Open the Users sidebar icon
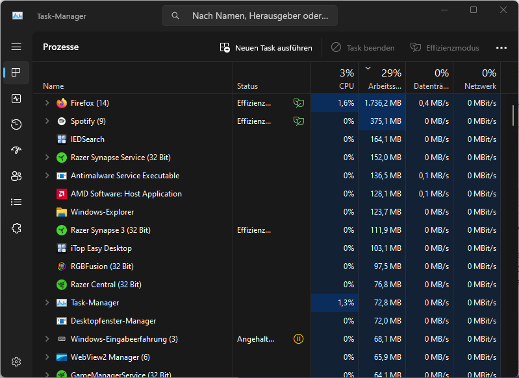519x378 pixels. [16, 176]
